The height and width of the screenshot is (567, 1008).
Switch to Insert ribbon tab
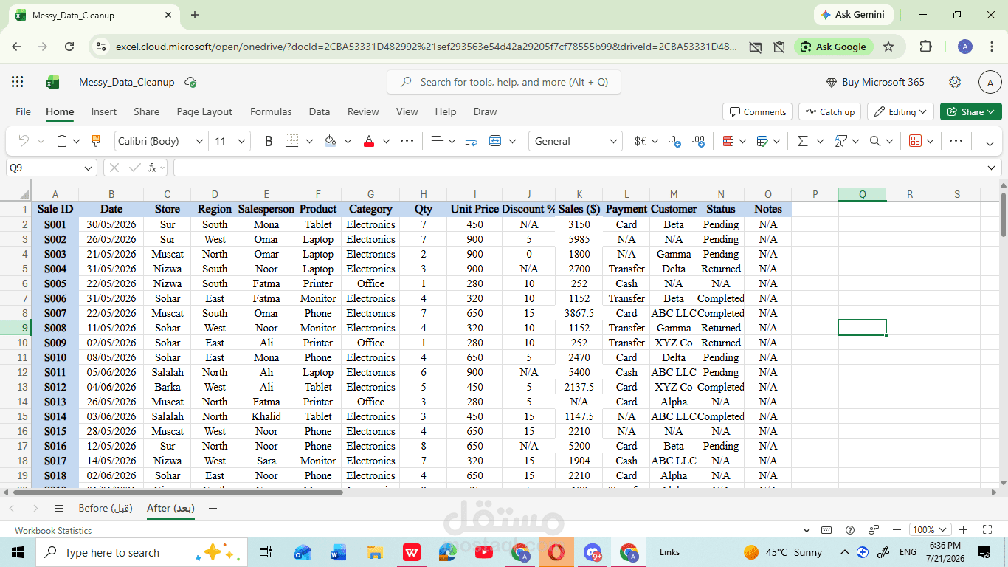pos(104,112)
